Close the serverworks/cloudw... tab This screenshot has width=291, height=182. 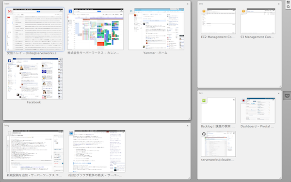tap(234, 133)
